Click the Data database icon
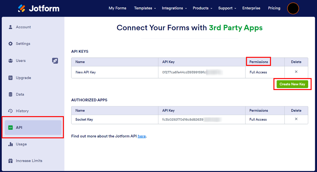This screenshot has width=317, height=172. pos(11,95)
